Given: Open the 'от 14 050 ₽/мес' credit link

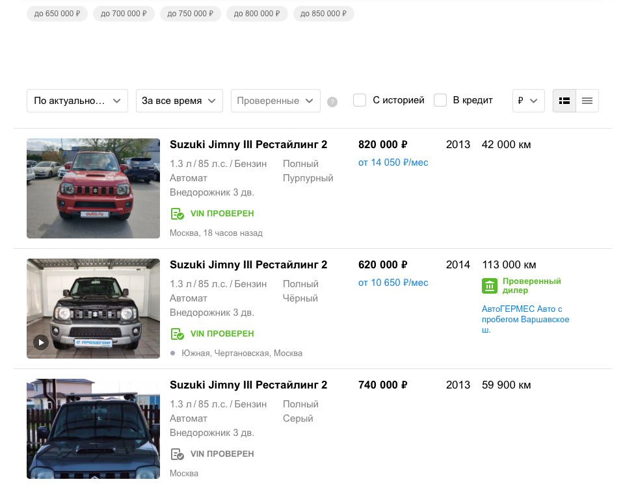Looking at the screenshot, I should [393, 162].
